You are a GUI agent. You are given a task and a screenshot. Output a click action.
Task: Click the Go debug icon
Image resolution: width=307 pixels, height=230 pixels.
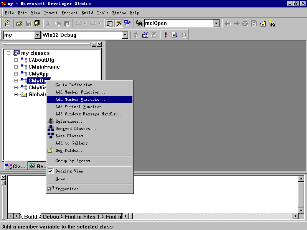tap(175, 35)
